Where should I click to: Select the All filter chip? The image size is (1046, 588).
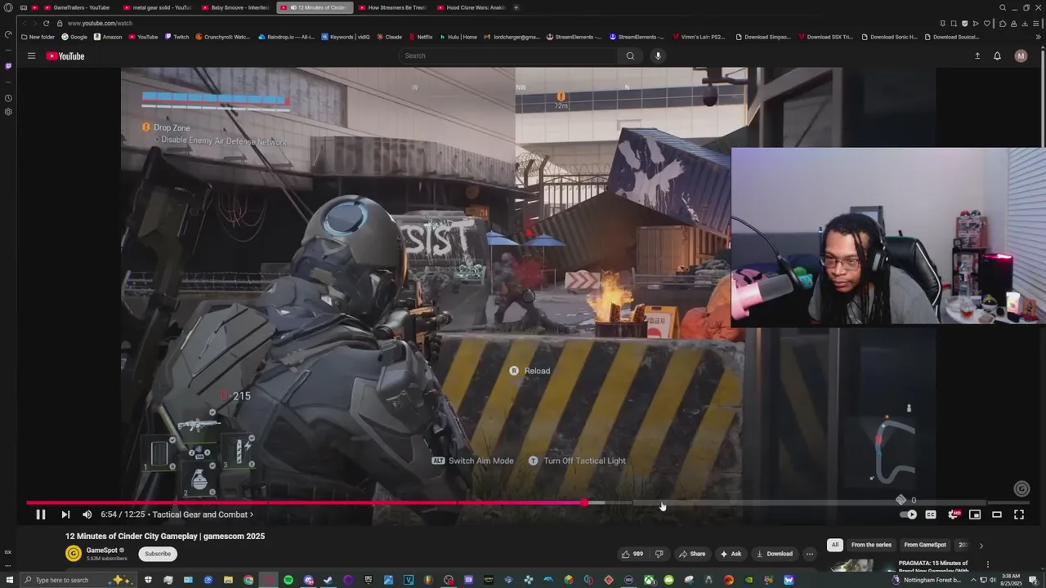834,545
